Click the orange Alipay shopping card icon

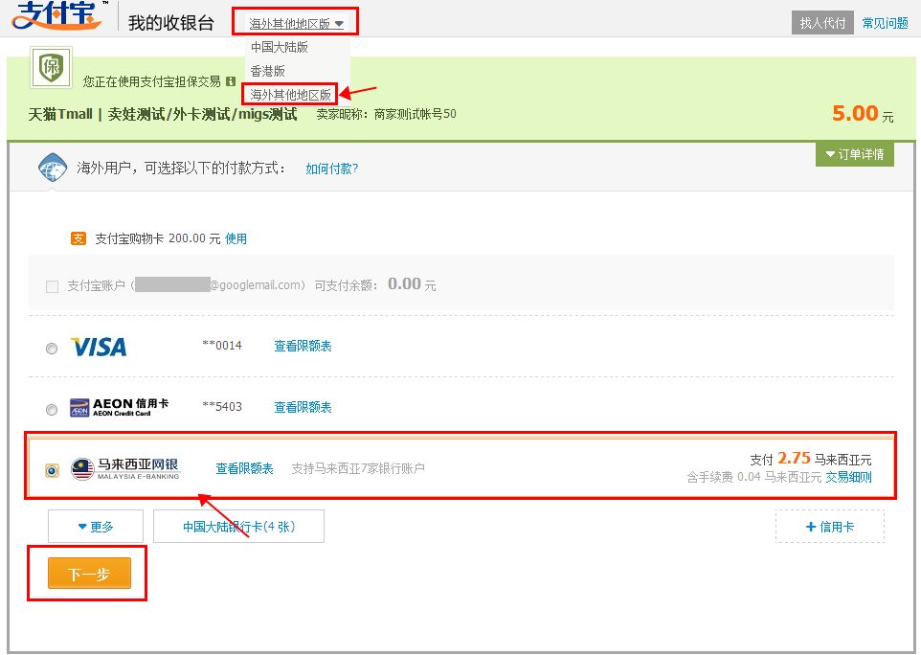click(79, 238)
